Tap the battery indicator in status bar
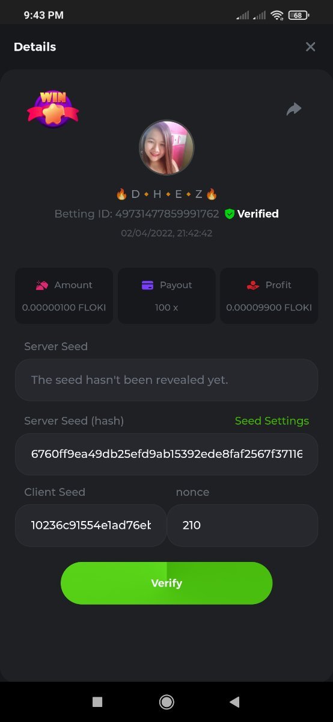333x722 pixels. (299, 15)
